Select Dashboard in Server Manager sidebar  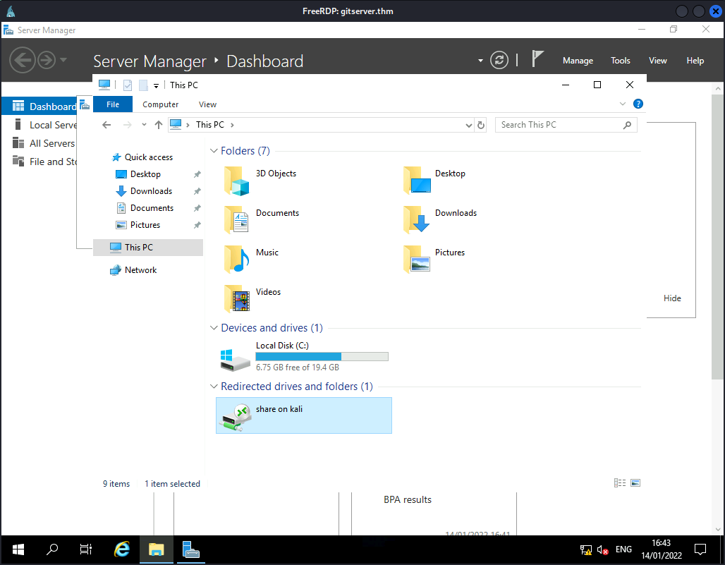pyautogui.click(x=39, y=107)
